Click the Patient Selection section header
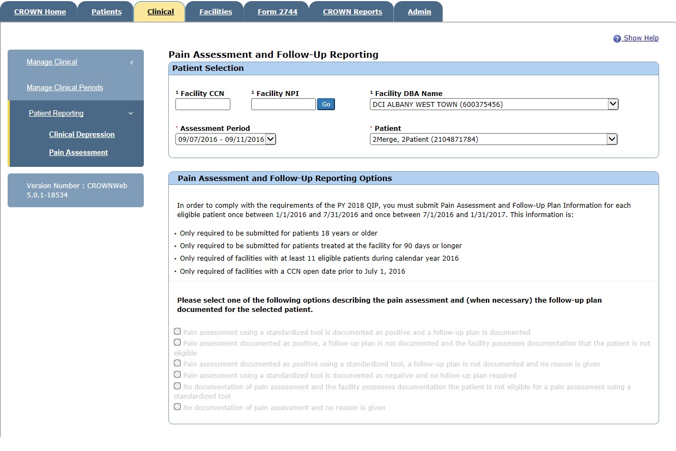This screenshot has height=451, width=676. (x=413, y=69)
